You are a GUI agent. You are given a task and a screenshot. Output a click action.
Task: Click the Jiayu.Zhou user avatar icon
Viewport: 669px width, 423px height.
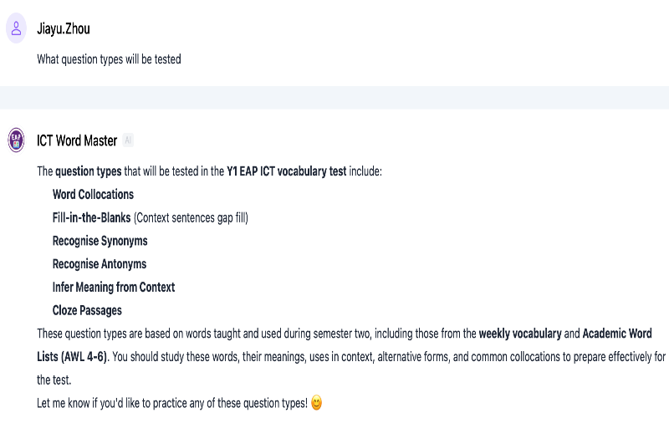[17, 28]
